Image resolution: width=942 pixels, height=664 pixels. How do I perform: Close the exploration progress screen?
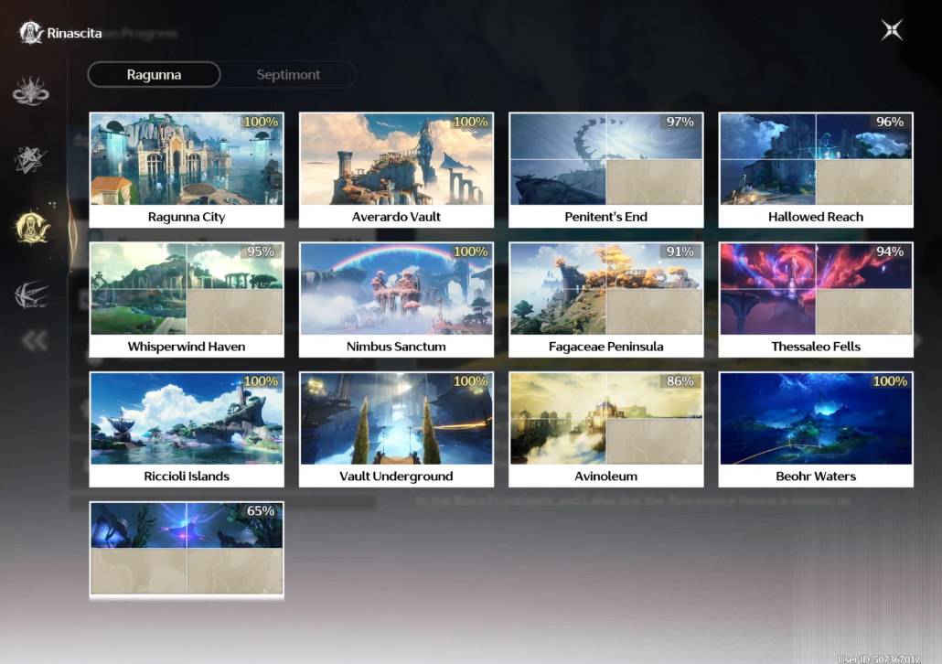click(x=892, y=30)
